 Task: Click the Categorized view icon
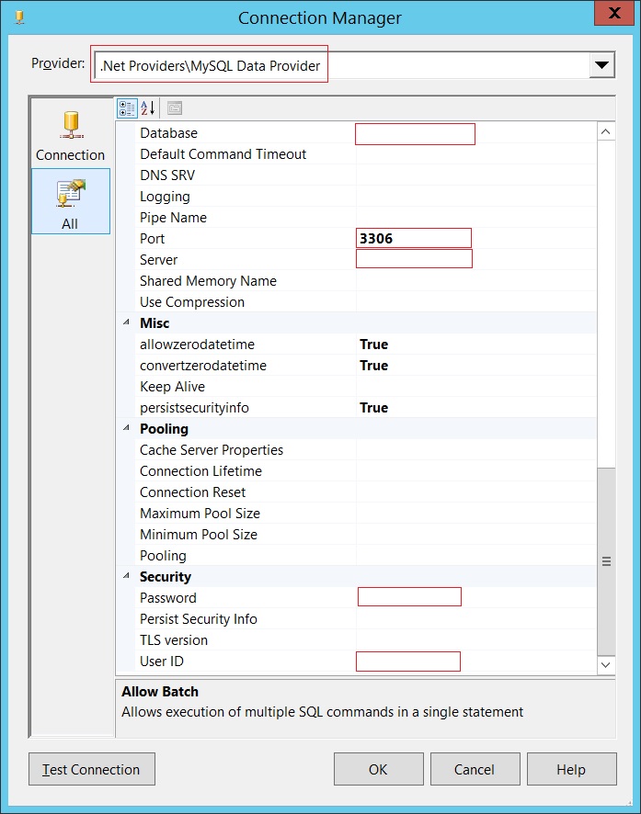click(127, 108)
